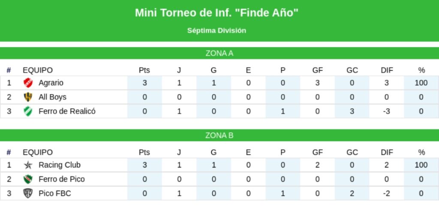Screen dimensions: 439x219
Task: Select the Pico FBC team name
Action: (x=55, y=193)
